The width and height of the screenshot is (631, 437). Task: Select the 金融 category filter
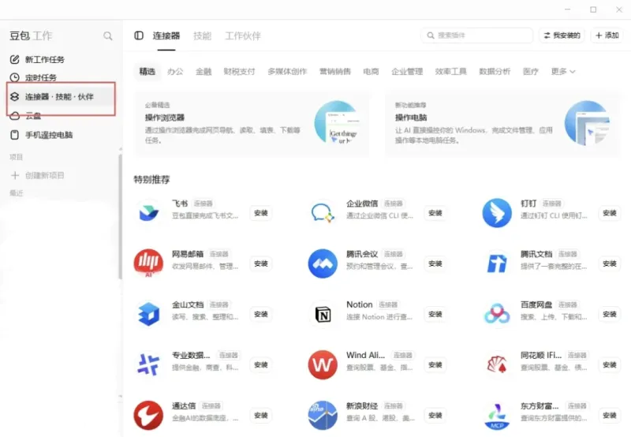tap(203, 72)
